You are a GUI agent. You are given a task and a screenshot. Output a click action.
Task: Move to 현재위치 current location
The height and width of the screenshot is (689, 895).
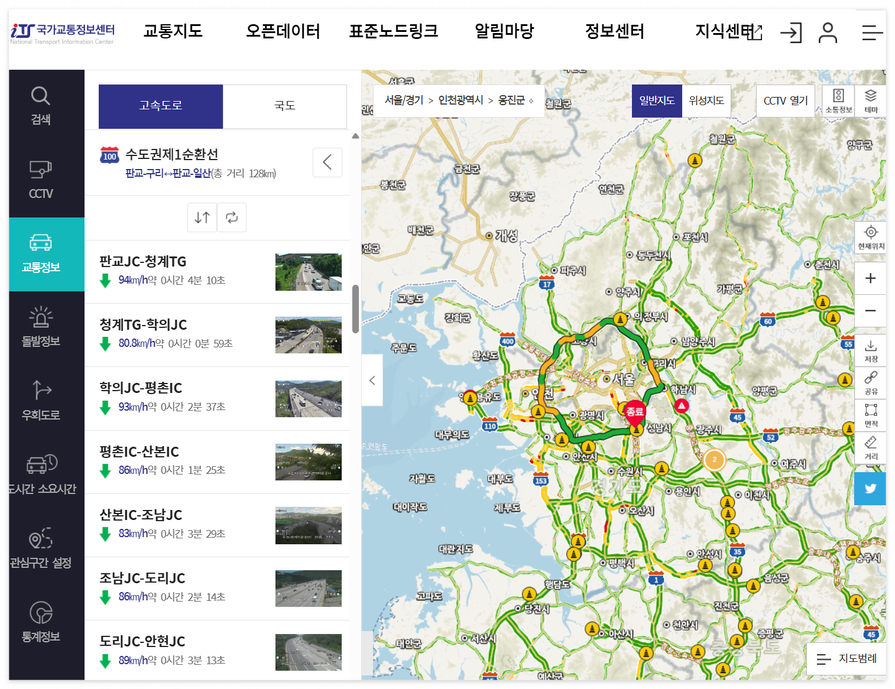click(870, 238)
